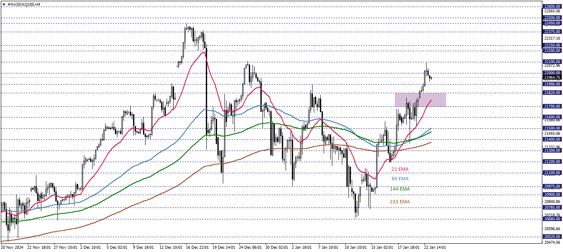Viewport: 563px width, 252px height.
Task: Click the 20840.86 price scale value
Action: (552, 201)
